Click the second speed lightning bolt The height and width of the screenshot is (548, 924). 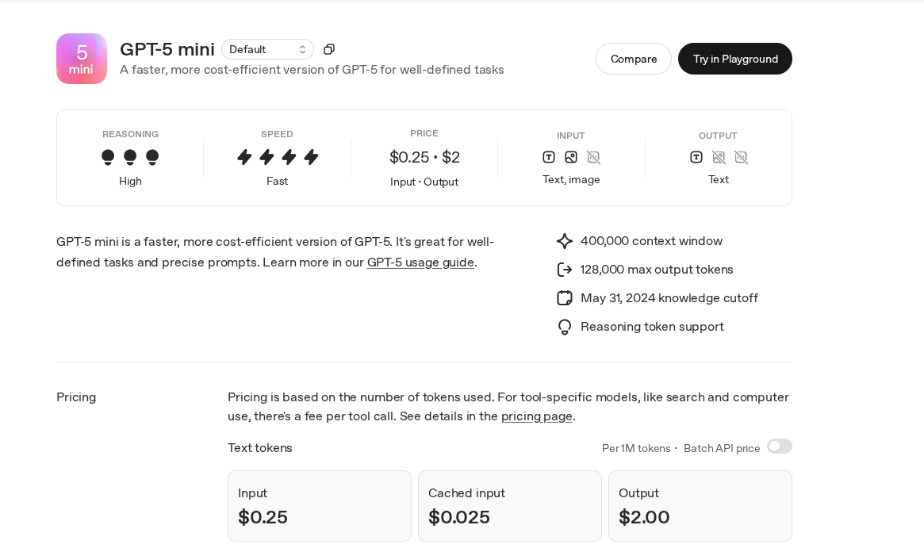266,157
